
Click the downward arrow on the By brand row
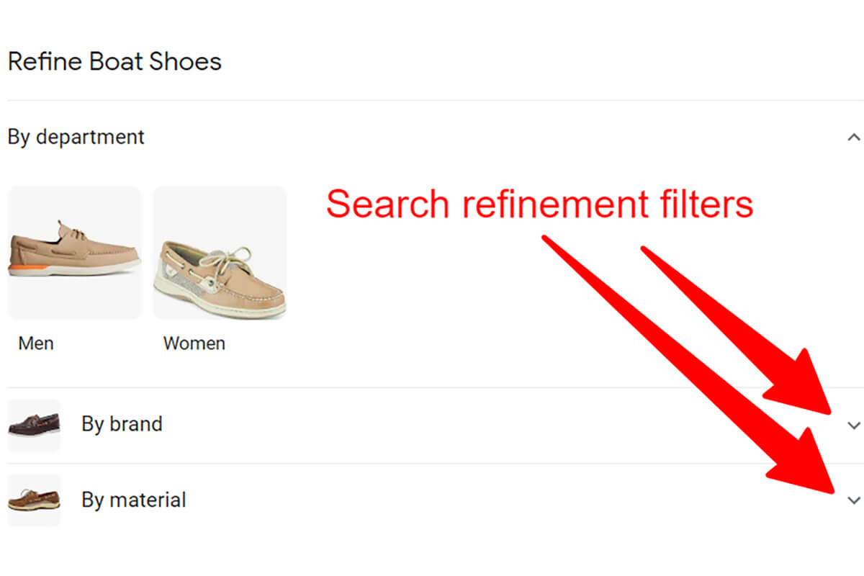[852, 425]
